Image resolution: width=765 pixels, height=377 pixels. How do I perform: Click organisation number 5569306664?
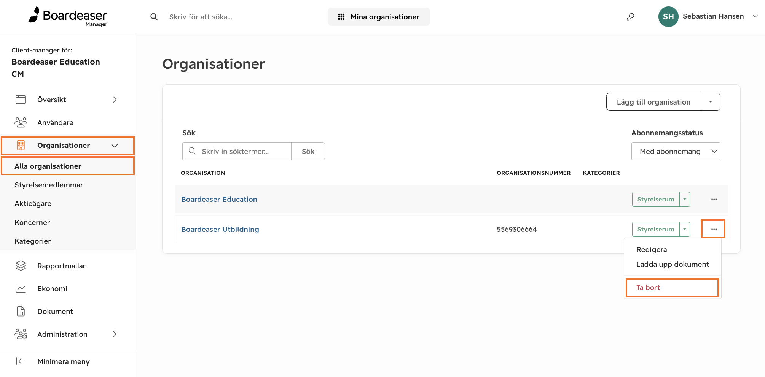click(x=516, y=229)
